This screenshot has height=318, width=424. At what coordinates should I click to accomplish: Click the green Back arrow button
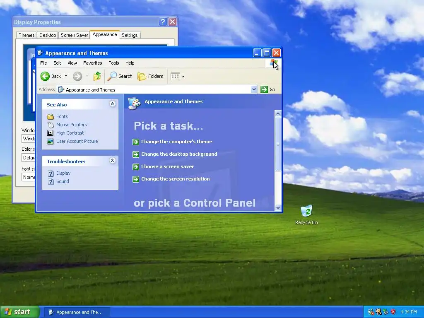tap(45, 76)
